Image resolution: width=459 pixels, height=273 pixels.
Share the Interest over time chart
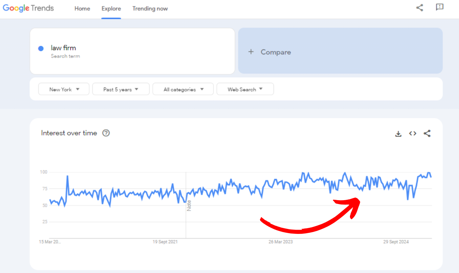(x=427, y=134)
